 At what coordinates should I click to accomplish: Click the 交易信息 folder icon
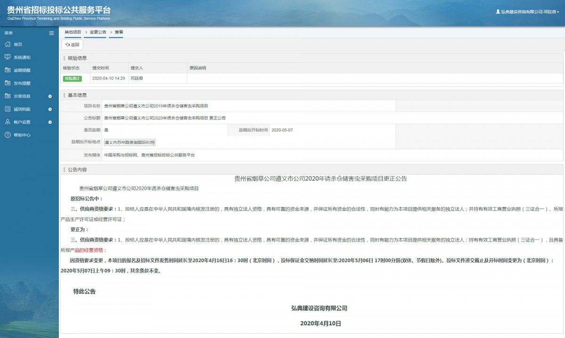point(7,96)
